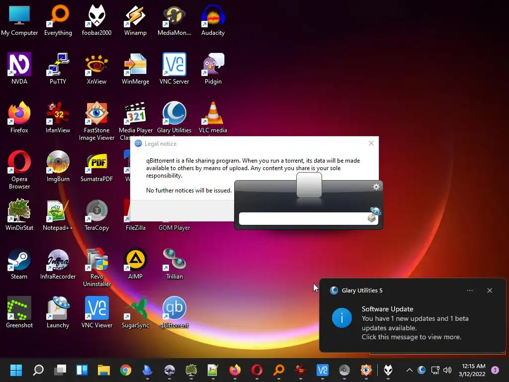Open the Windows Start menu

click(16, 370)
